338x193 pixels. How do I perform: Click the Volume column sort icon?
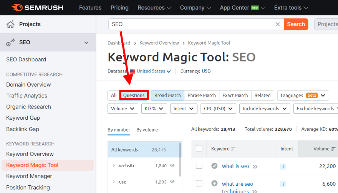click(x=333, y=149)
